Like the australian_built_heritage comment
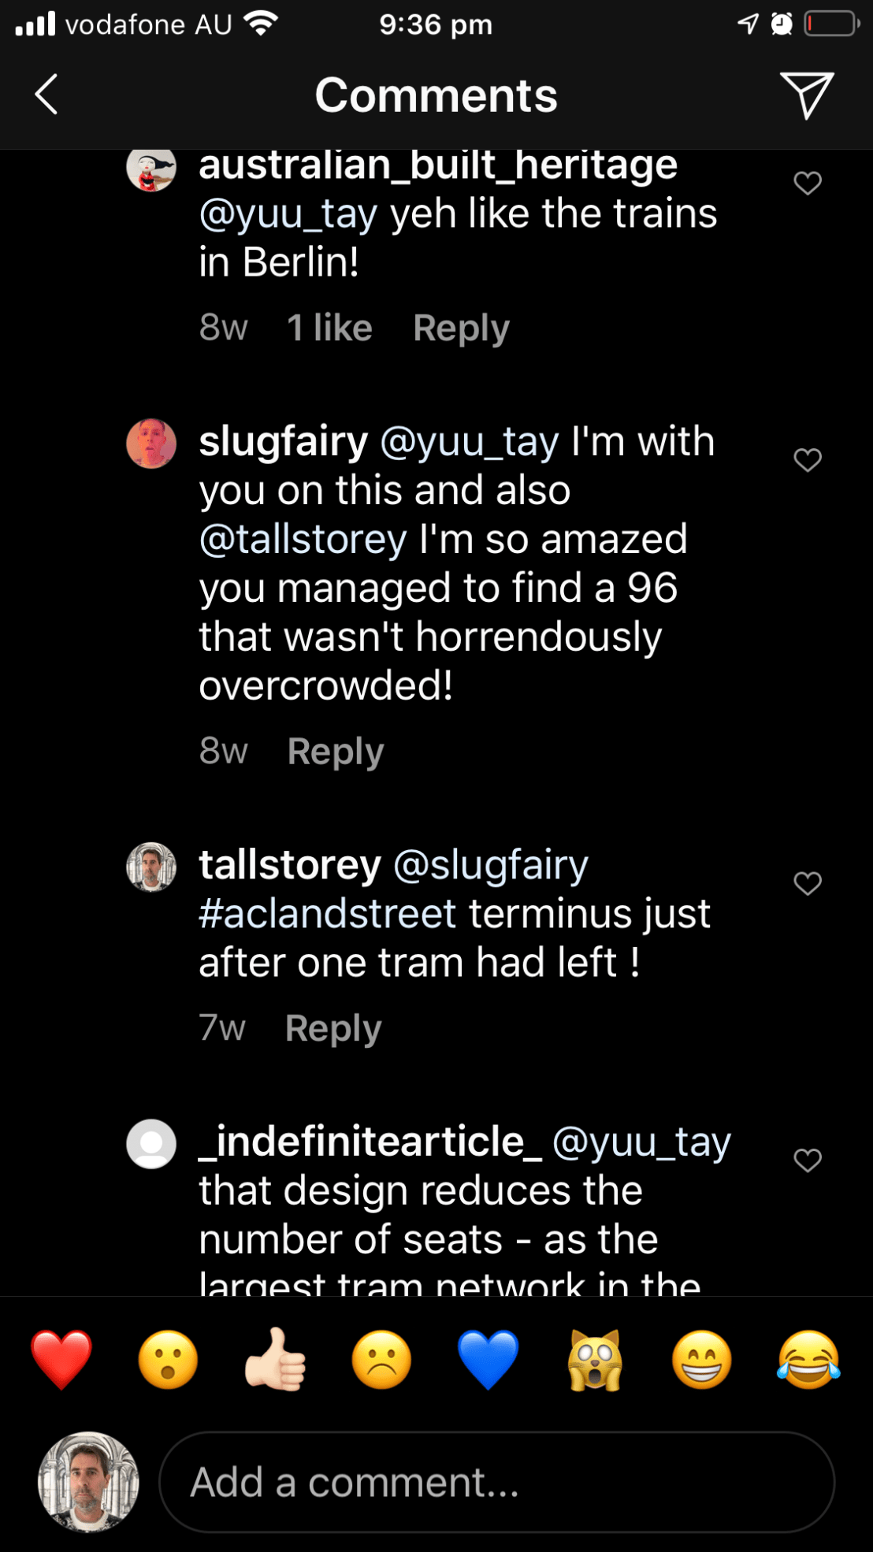The image size is (873, 1552). coord(808,183)
